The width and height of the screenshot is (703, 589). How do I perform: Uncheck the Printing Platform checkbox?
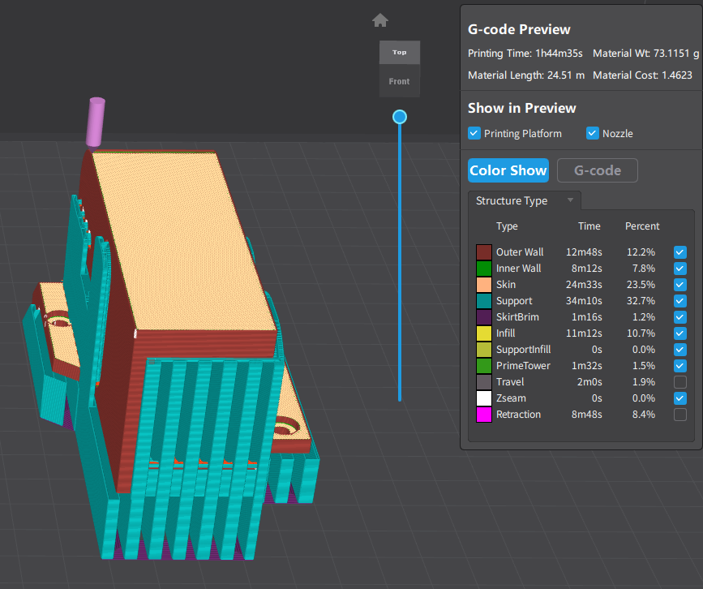pyautogui.click(x=474, y=133)
